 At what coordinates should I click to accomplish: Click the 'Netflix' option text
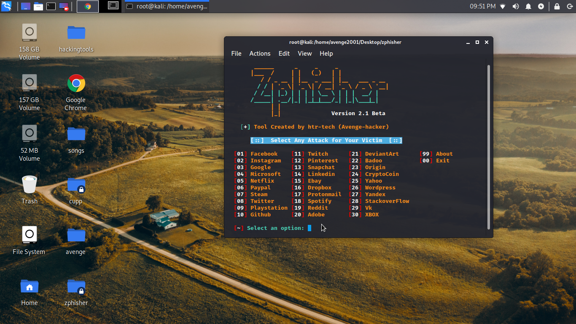click(x=262, y=181)
